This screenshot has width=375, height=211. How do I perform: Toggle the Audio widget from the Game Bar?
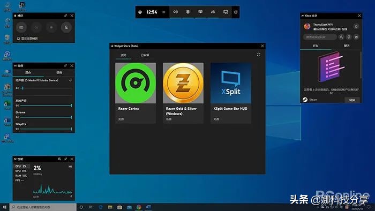(x=176, y=12)
